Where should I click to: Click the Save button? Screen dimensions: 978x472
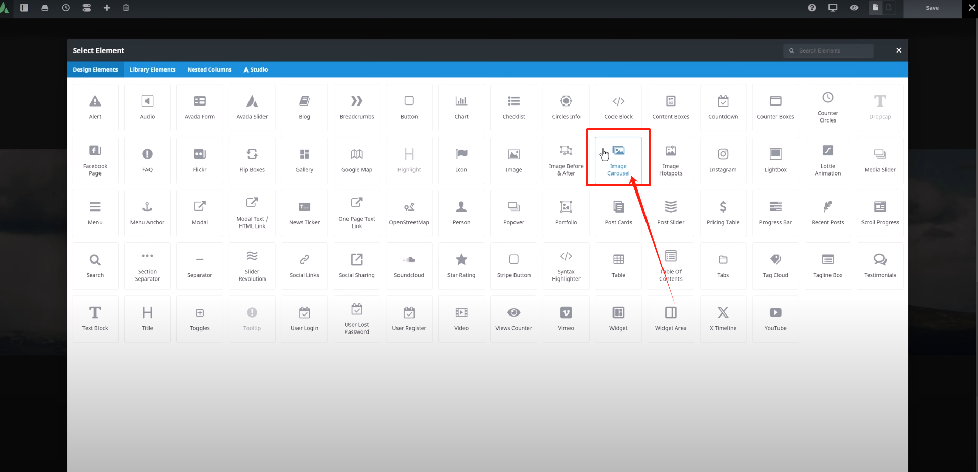pyautogui.click(x=932, y=8)
